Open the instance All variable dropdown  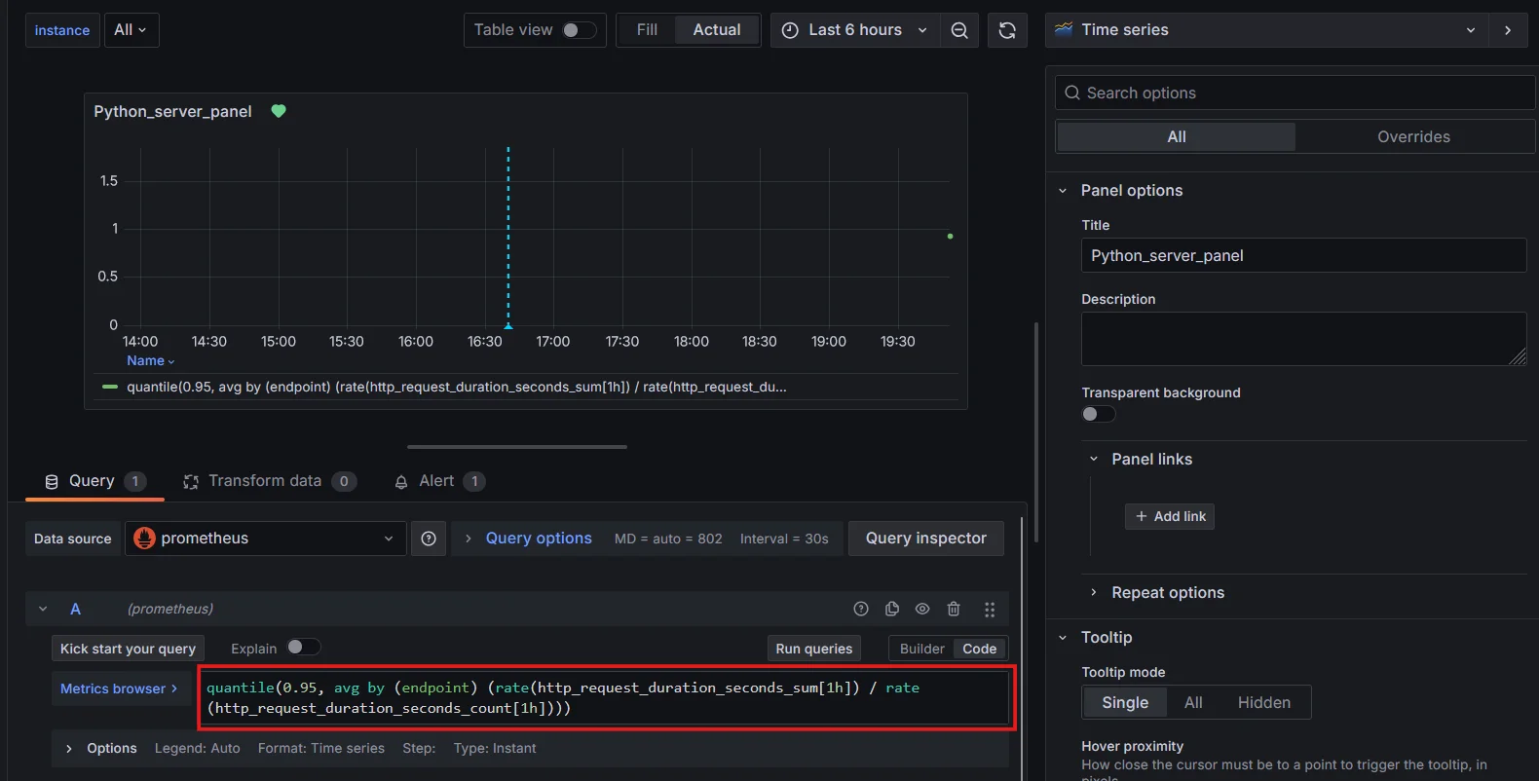coord(131,30)
